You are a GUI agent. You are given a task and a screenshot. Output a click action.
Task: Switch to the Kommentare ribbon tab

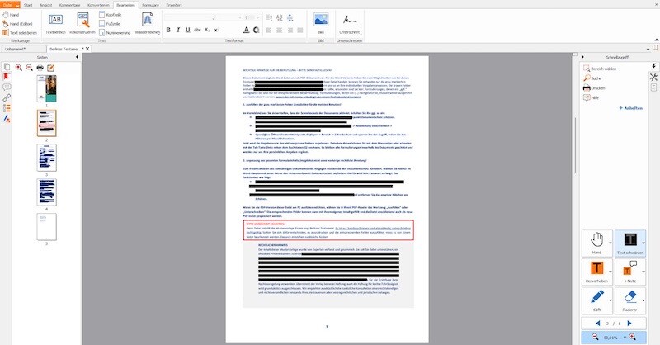pyautogui.click(x=70, y=5)
